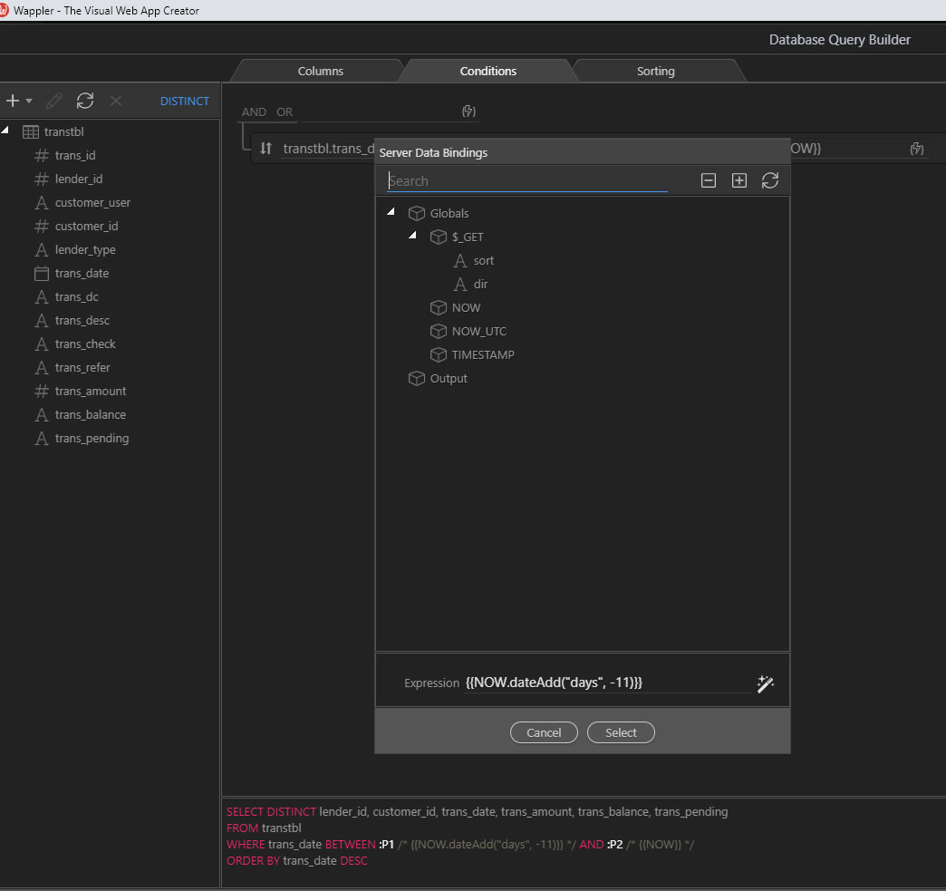
Task: Click the calendar icon beside trans_date
Action: click(x=42, y=274)
